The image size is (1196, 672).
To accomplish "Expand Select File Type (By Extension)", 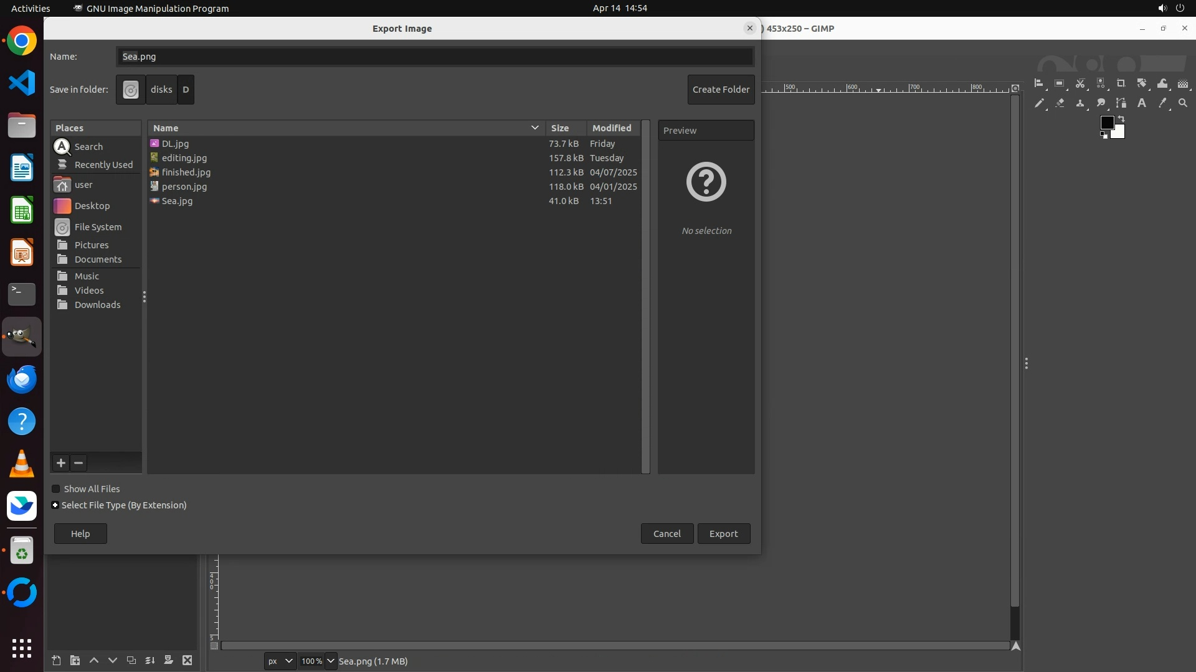I will tap(55, 505).
